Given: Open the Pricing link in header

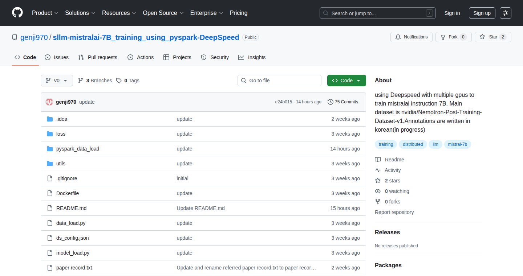Looking at the screenshot, I should click(239, 13).
